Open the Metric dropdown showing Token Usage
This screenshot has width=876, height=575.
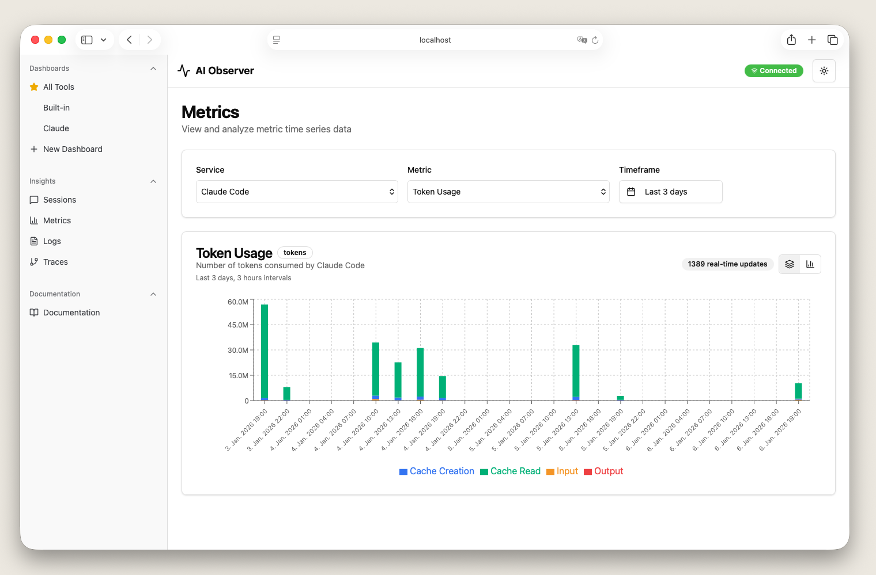508,192
